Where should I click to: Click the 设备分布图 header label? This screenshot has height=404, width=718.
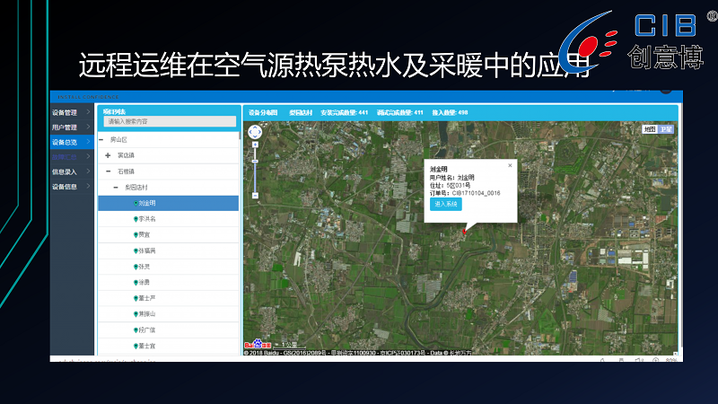pos(263,113)
